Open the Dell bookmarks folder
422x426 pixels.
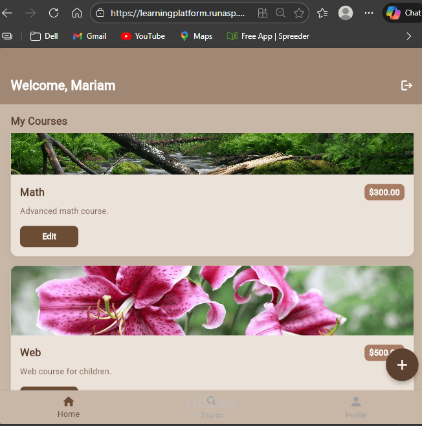(x=44, y=36)
